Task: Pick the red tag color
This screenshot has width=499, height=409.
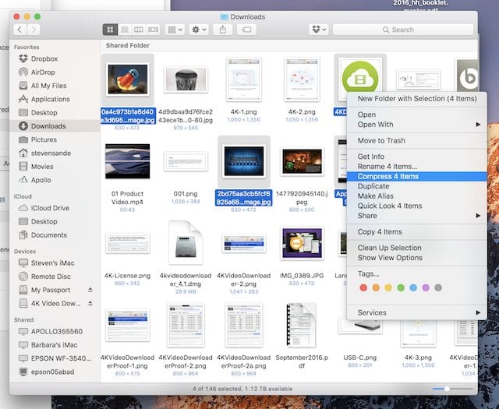Action: (363, 287)
